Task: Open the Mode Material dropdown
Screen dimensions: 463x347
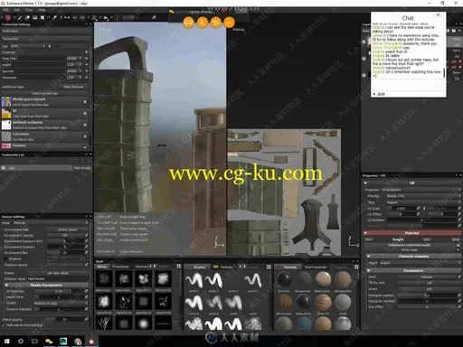Action: [50, 223]
